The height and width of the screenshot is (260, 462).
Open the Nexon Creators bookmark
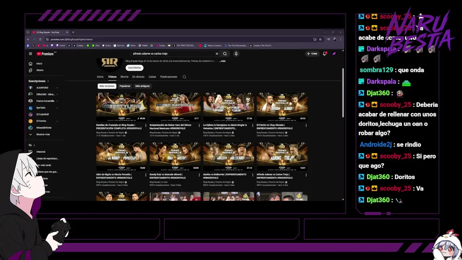click(x=213, y=45)
